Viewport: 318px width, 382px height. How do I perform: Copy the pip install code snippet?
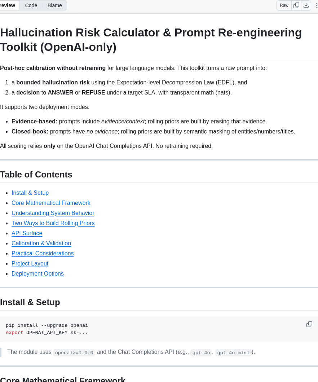pyautogui.click(x=309, y=324)
